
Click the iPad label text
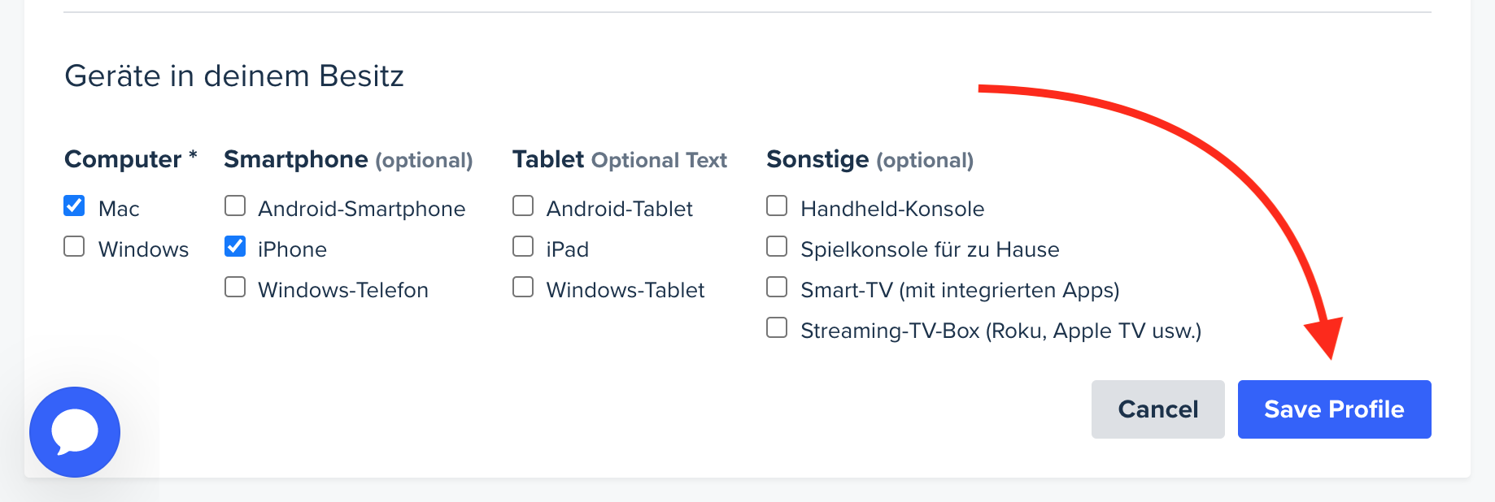click(567, 249)
